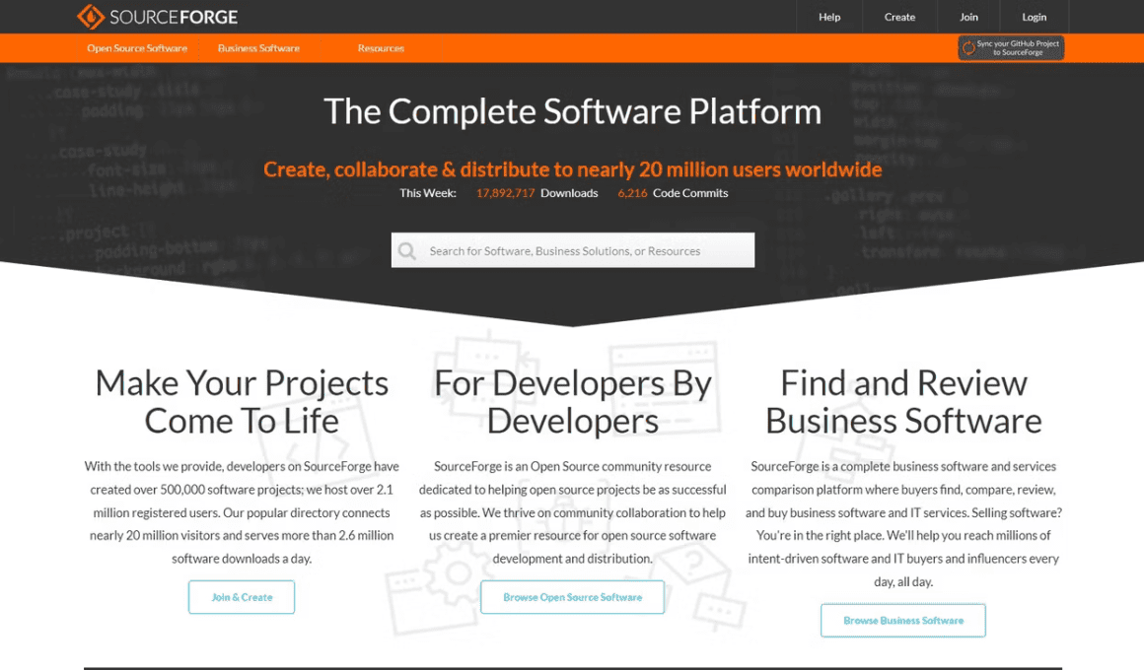This screenshot has width=1144, height=670.
Task: Select Join in the top navigation
Action: (968, 17)
